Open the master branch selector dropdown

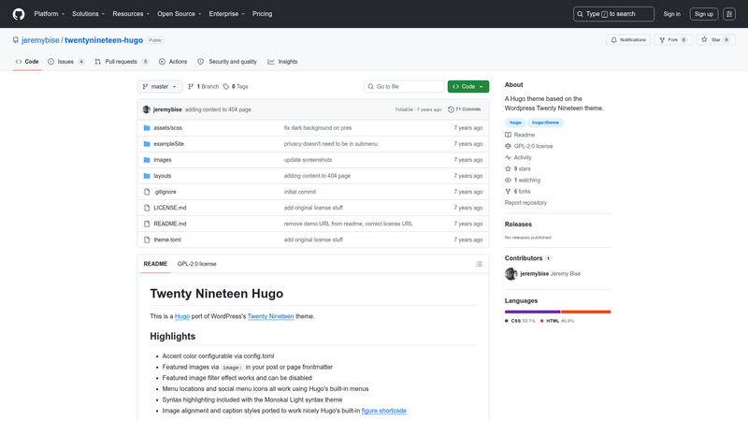click(160, 86)
